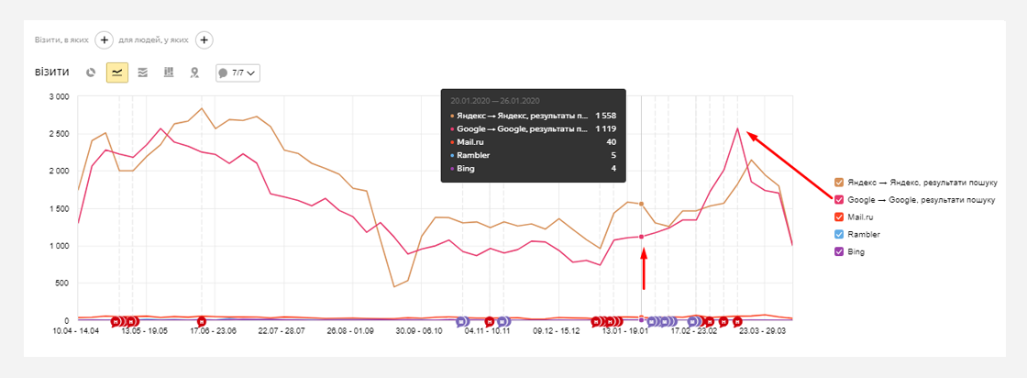
Task: Open the 7/7 annotations dropdown
Action: pos(238,72)
